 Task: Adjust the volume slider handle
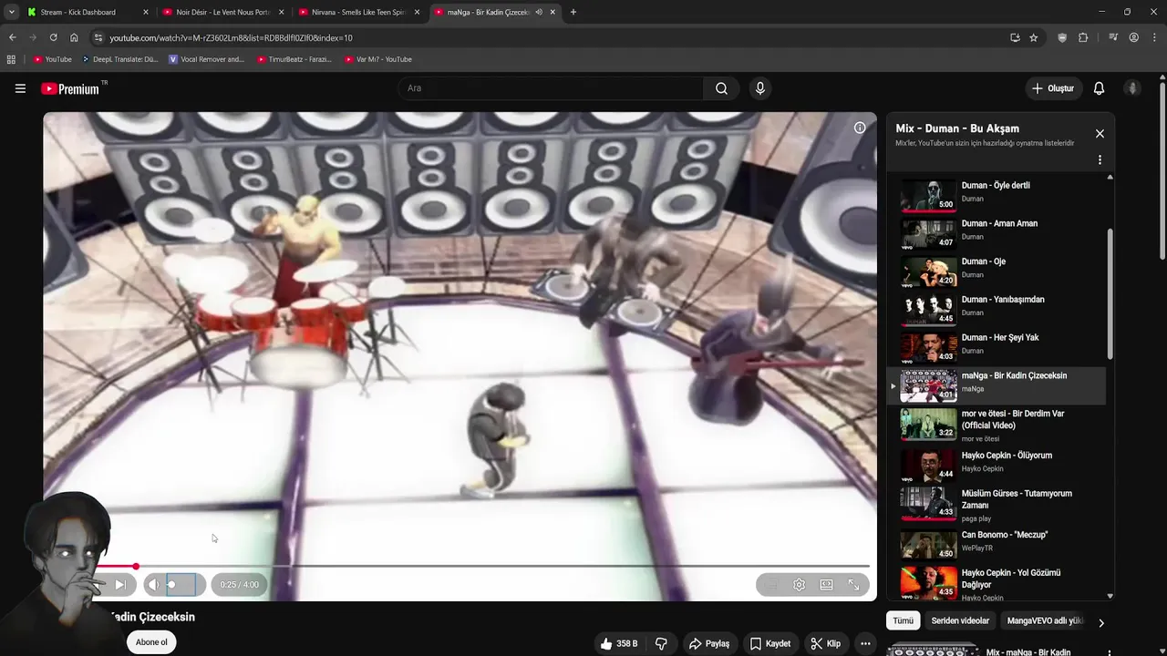171,585
